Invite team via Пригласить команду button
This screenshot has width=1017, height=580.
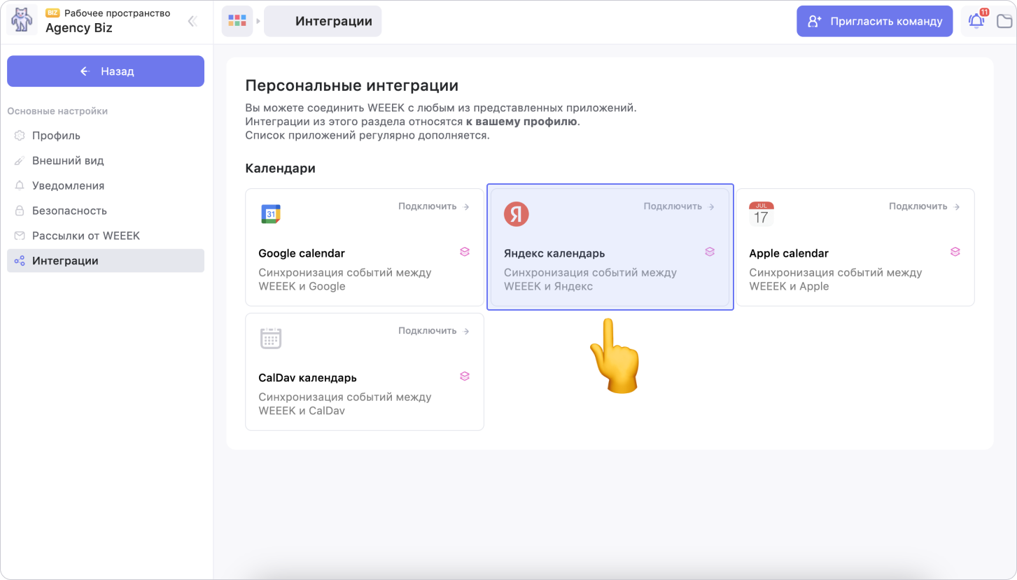click(x=874, y=21)
